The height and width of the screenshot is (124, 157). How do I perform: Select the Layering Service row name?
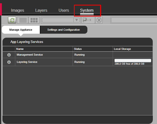click(x=27, y=62)
